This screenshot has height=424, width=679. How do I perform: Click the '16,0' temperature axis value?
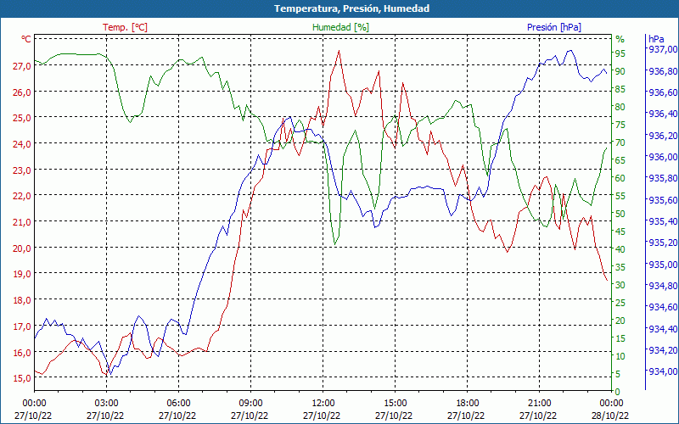(x=22, y=352)
